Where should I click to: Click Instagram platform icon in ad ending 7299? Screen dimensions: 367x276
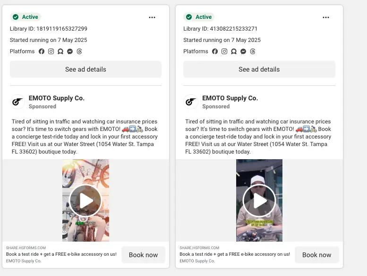tap(51, 51)
